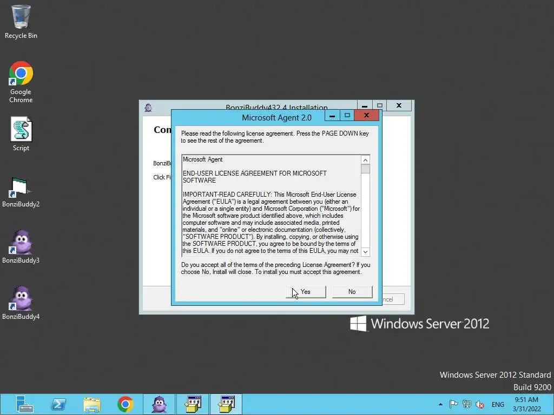Open PowerShell from the taskbar
Screen dimensions: 554x415
tap(58, 404)
